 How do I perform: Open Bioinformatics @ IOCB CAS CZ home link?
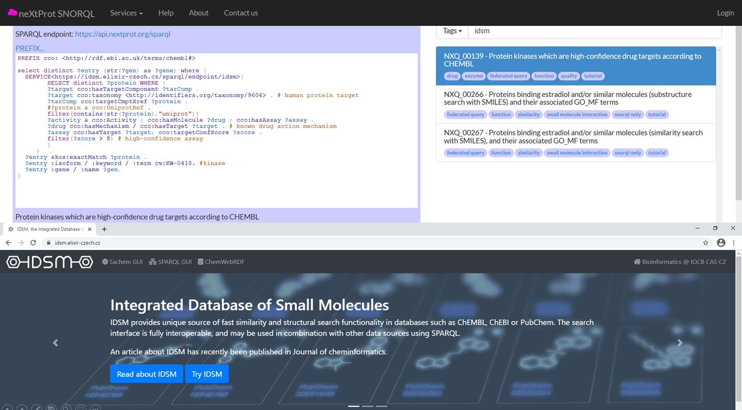[680, 262]
